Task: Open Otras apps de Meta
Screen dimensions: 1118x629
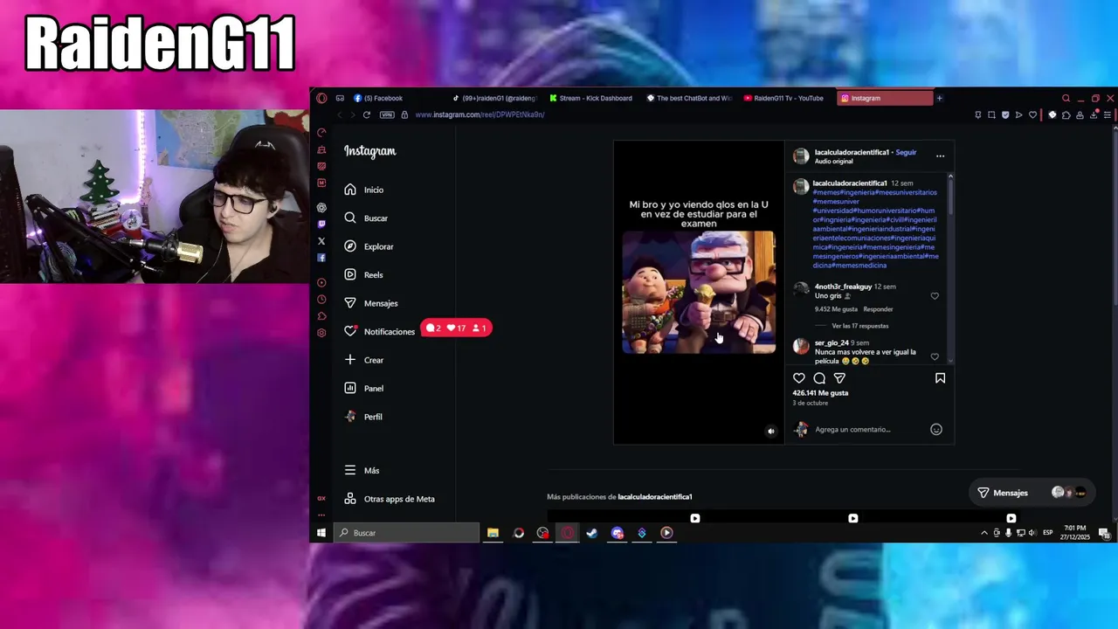Action: pyautogui.click(x=390, y=499)
